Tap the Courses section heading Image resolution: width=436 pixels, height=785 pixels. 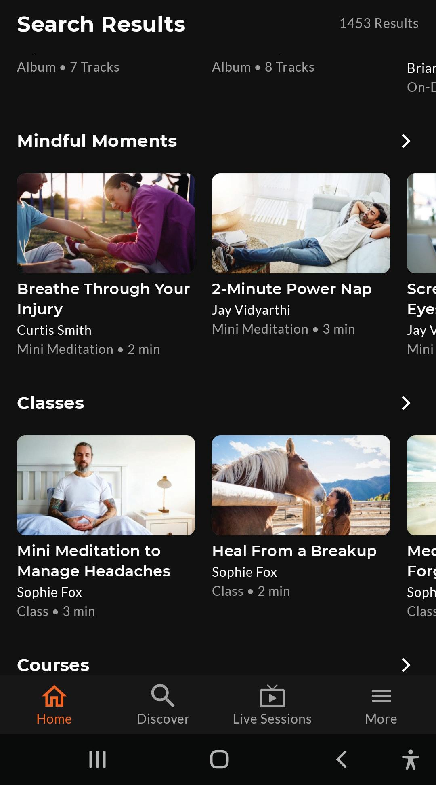click(x=53, y=665)
